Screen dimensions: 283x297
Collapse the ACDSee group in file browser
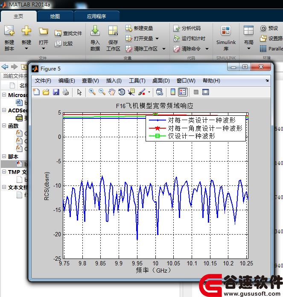point(4,110)
